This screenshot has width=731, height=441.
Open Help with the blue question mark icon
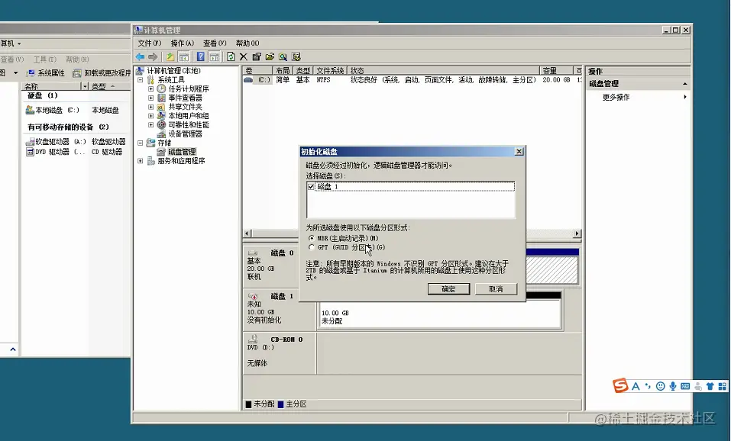(x=200, y=56)
